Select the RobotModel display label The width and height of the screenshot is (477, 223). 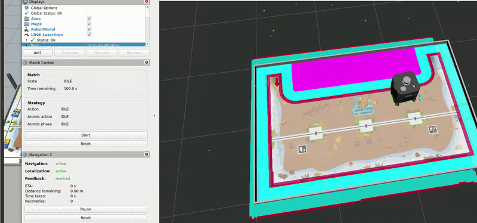(x=43, y=29)
